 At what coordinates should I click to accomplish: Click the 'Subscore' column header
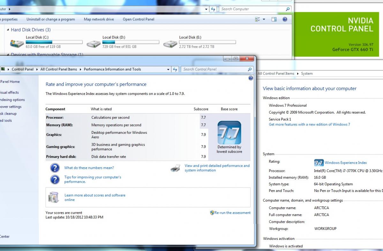coord(201,109)
